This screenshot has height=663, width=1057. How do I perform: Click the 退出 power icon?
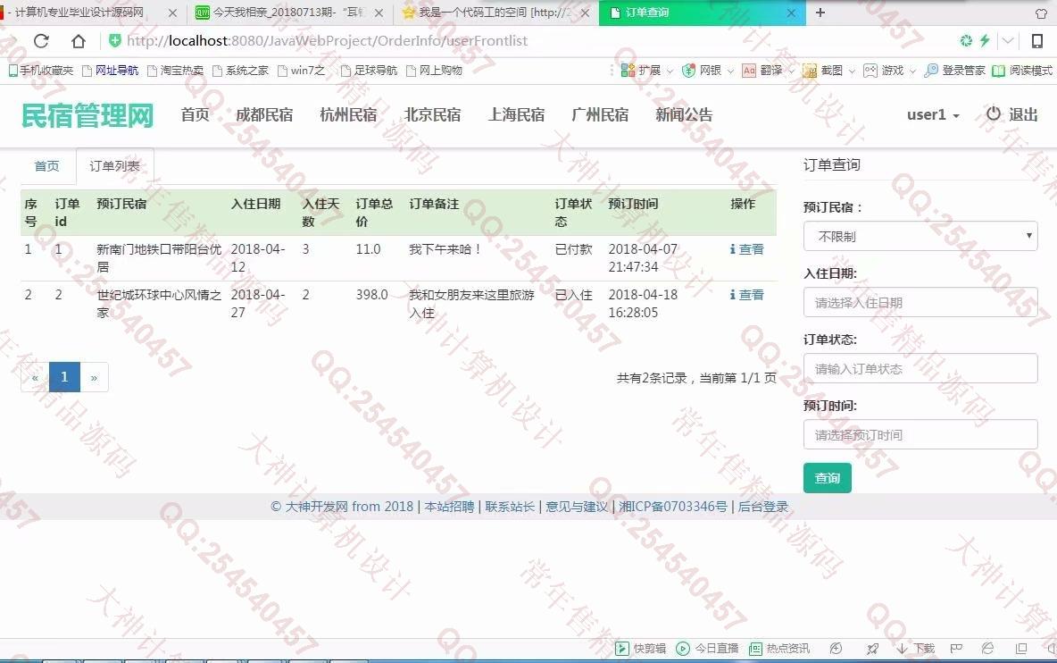(x=994, y=114)
